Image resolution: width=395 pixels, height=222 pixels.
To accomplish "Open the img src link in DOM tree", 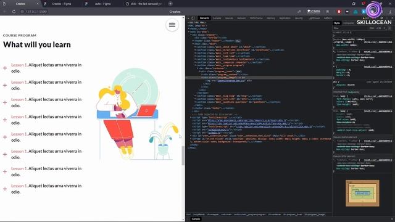I will pos(231,81).
